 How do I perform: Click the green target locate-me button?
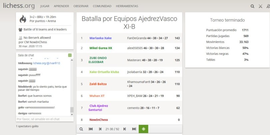coord(143,129)
